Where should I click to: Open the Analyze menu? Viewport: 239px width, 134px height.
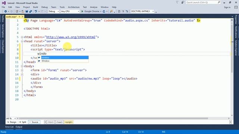[94, 7]
